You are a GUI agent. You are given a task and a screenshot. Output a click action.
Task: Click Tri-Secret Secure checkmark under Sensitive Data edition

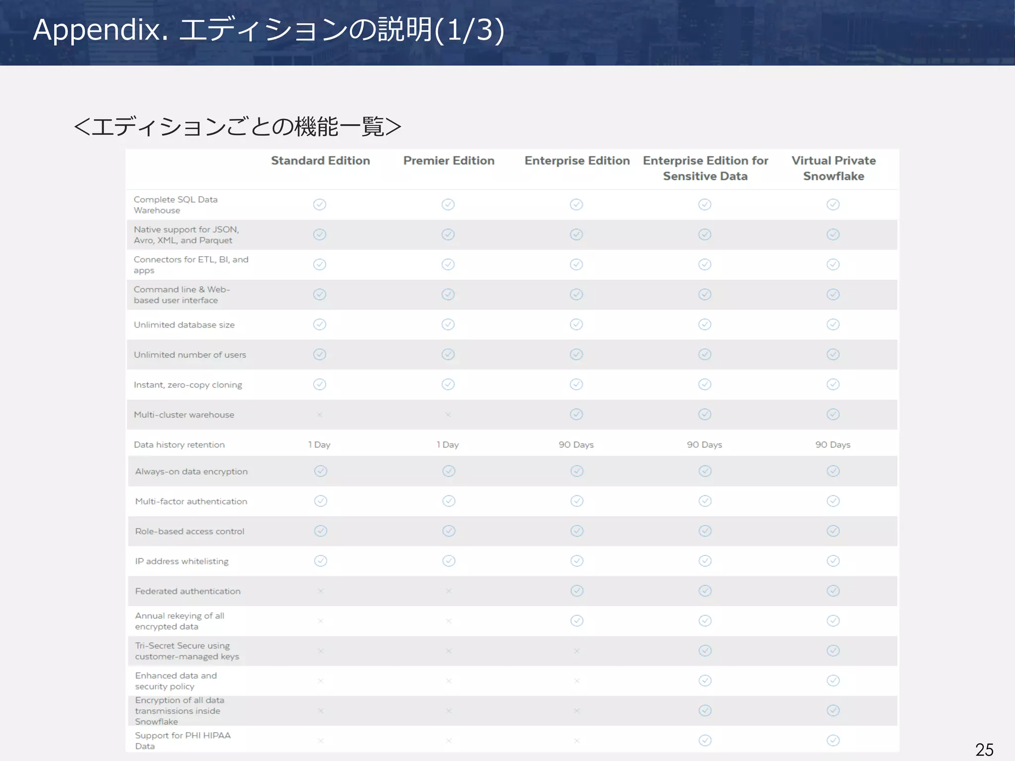705,651
